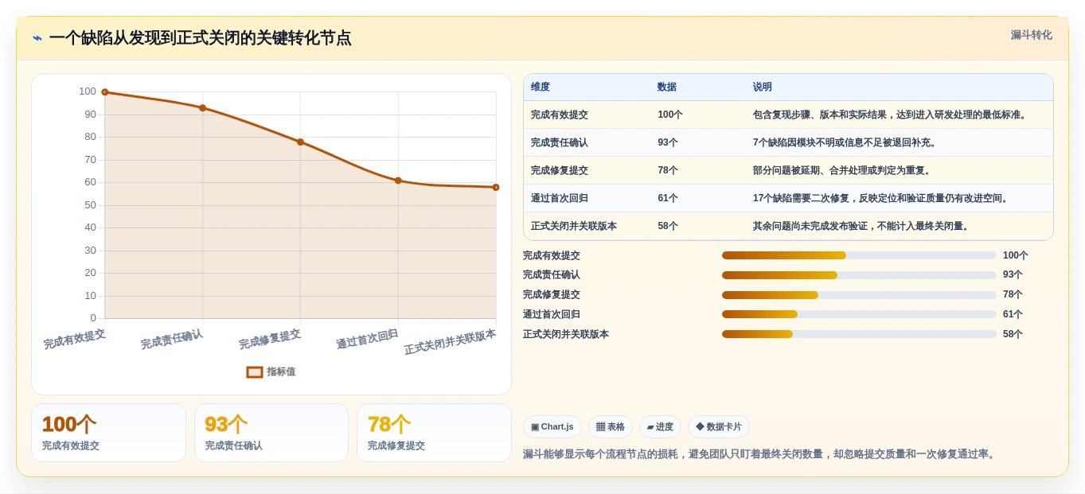Click the 58个 value beside the last progress bar
1085x494 pixels.
coord(1013,334)
